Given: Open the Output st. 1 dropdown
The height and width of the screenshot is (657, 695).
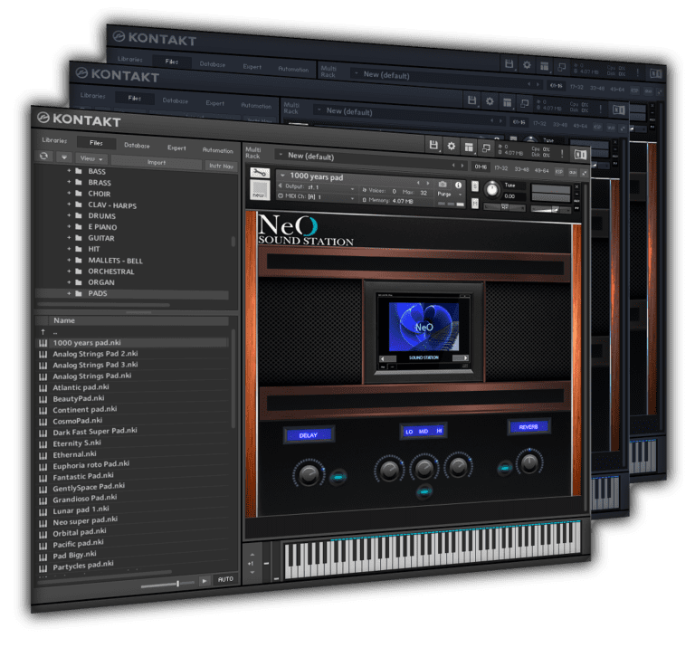Looking at the screenshot, I should coord(317,187).
